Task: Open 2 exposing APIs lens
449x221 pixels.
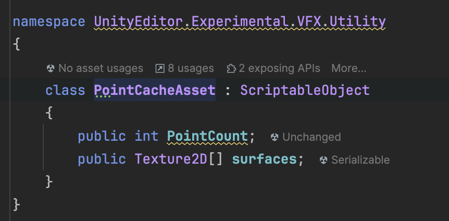Action: (279, 68)
